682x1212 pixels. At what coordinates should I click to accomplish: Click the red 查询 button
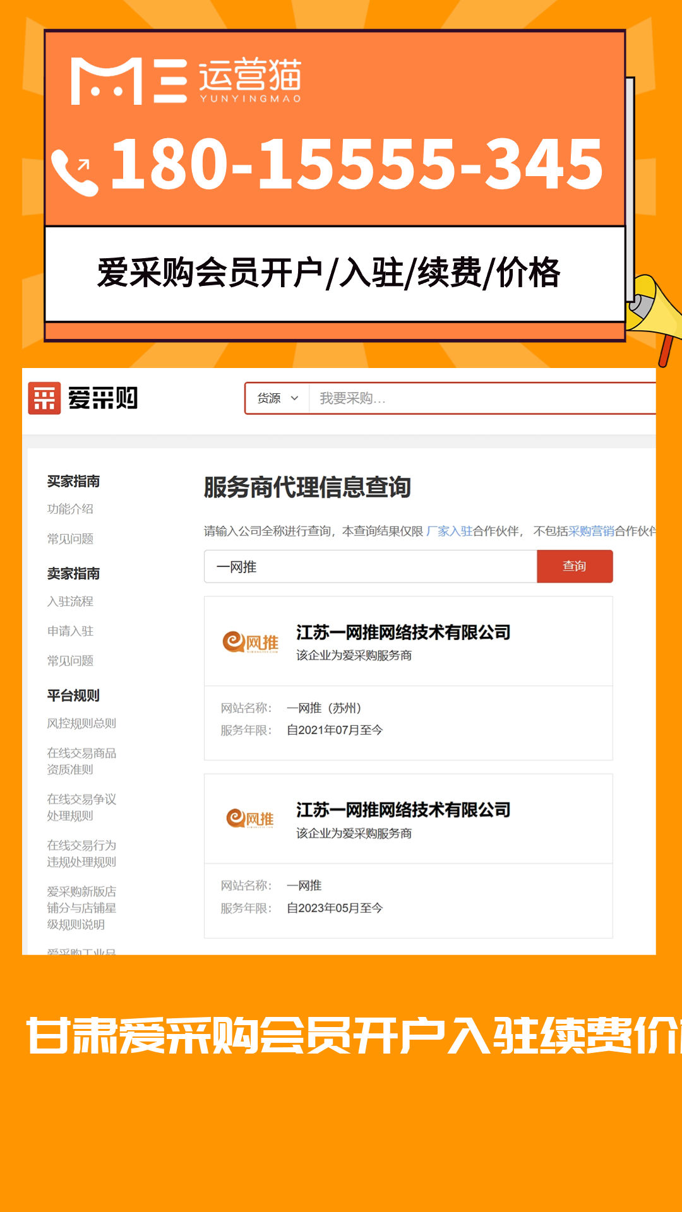pyautogui.click(x=575, y=566)
